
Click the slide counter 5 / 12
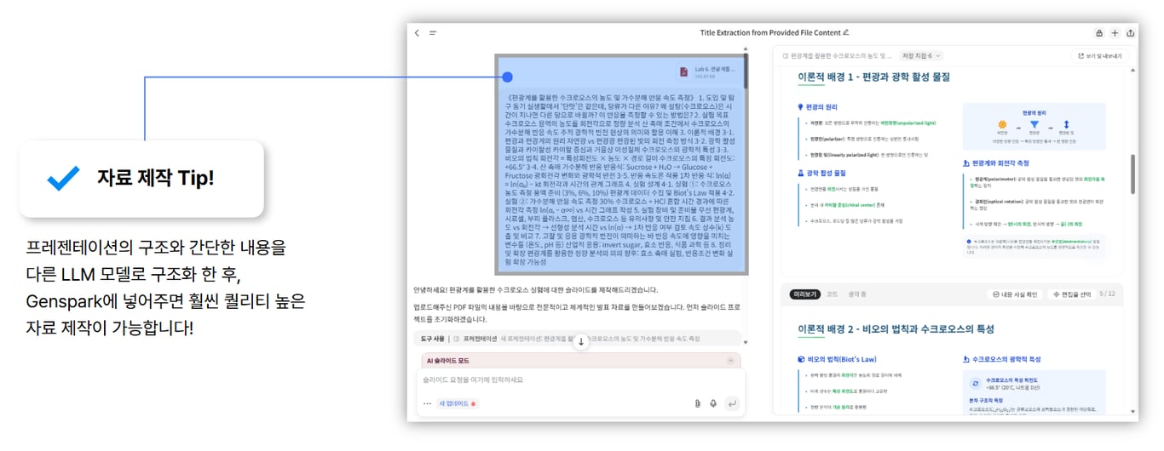1107,294
